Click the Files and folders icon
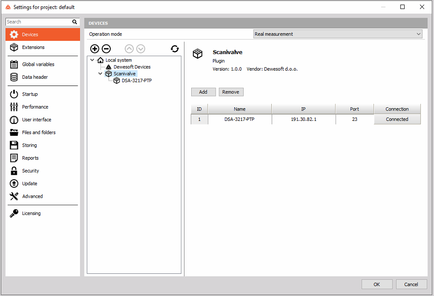Screen dimensions: 434x296 click(x=14, y=133)
